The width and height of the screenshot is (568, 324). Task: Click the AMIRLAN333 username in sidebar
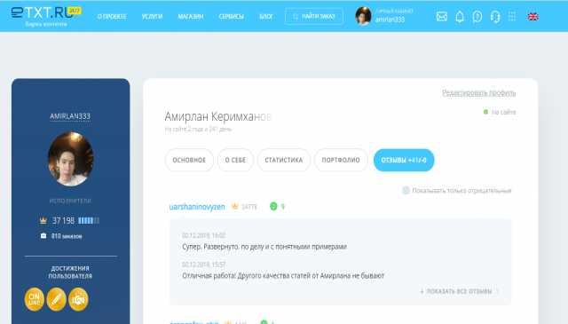pos(70,116)
